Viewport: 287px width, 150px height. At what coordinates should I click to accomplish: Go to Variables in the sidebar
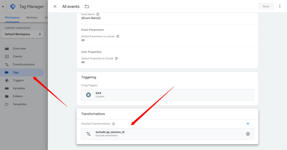pos(19,88)
